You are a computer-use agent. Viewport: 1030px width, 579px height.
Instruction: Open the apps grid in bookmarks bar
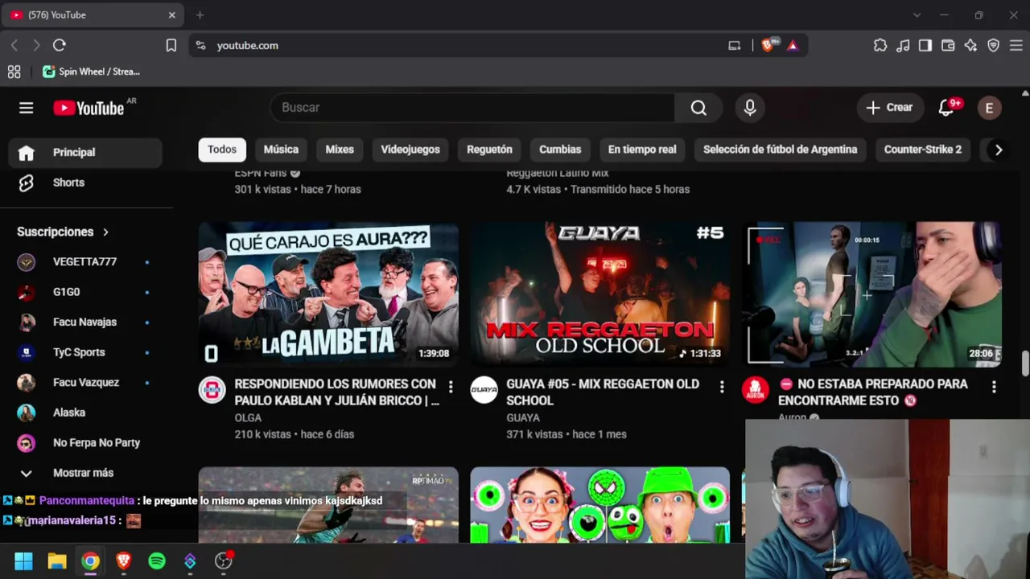tap(14, 72)
